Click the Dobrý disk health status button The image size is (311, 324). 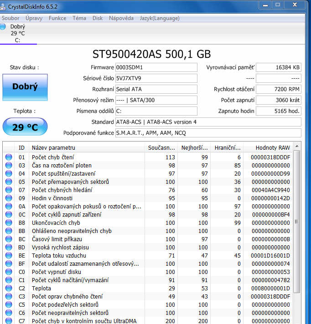tap(25, 87)
